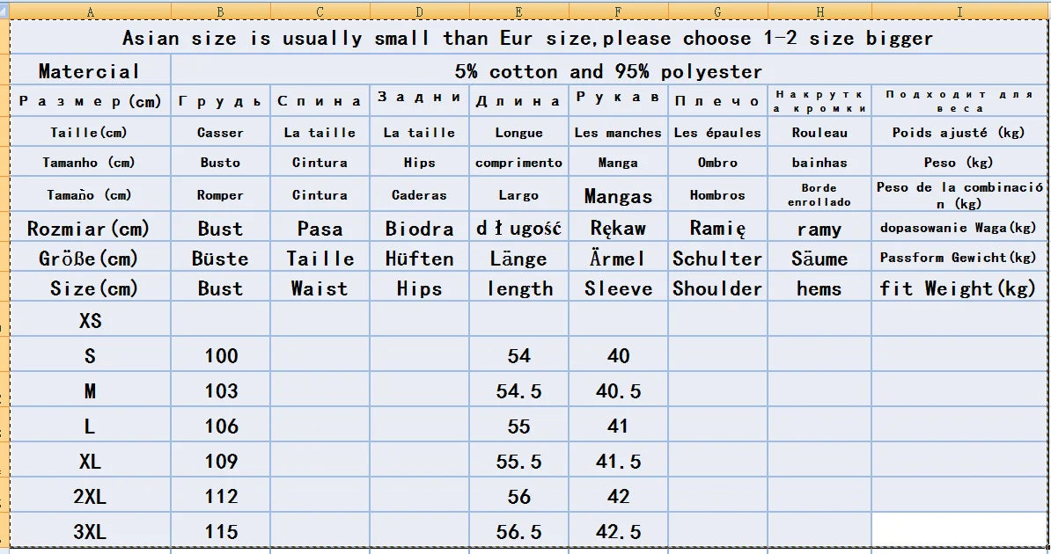Click the "XS" size cell
The image size is (1051, 554).
[90, 321]
